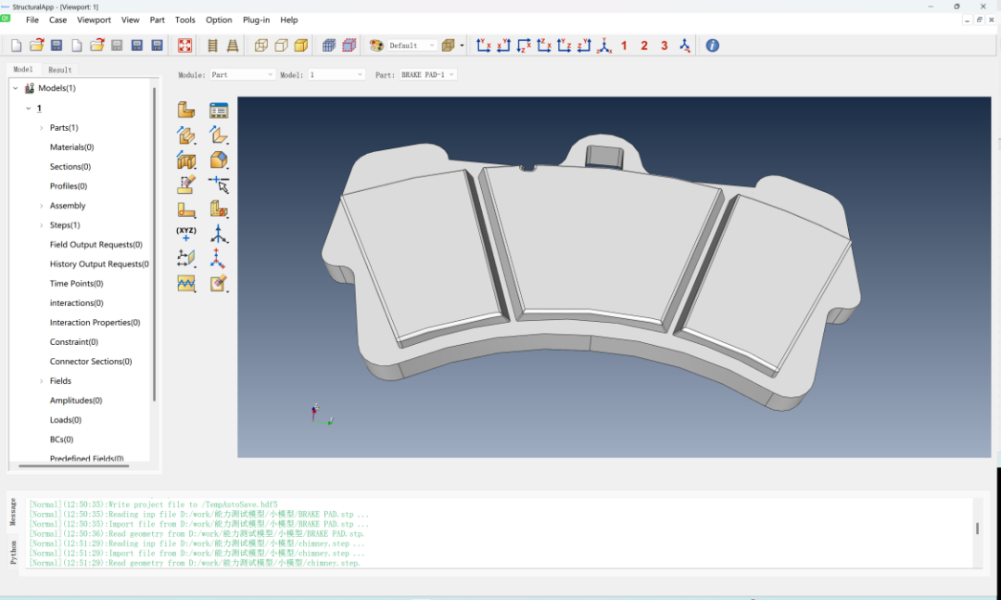Image resolution: width=1001 pixels, height=600 pixels.
Task: Collapse the Models(1) tree node
Action: [x=16, y=88]
